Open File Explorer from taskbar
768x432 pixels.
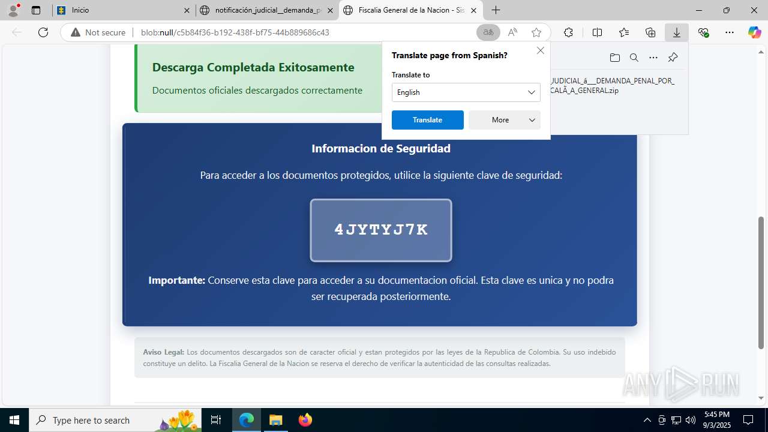(x=275, y=420)
